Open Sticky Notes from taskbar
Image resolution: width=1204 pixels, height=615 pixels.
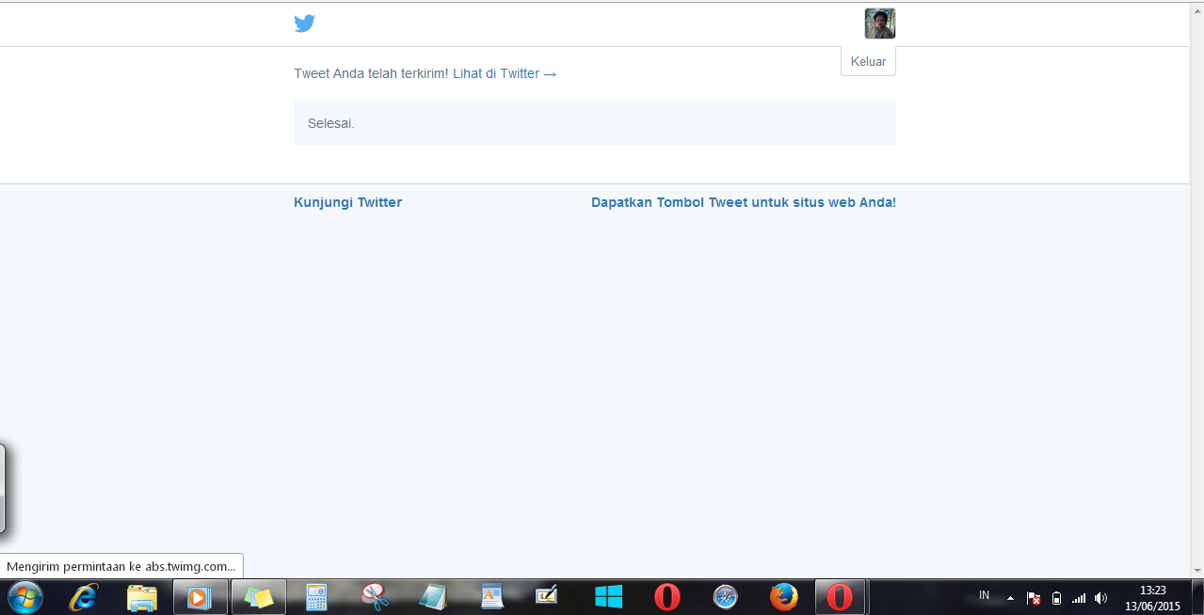click(258, 597)
